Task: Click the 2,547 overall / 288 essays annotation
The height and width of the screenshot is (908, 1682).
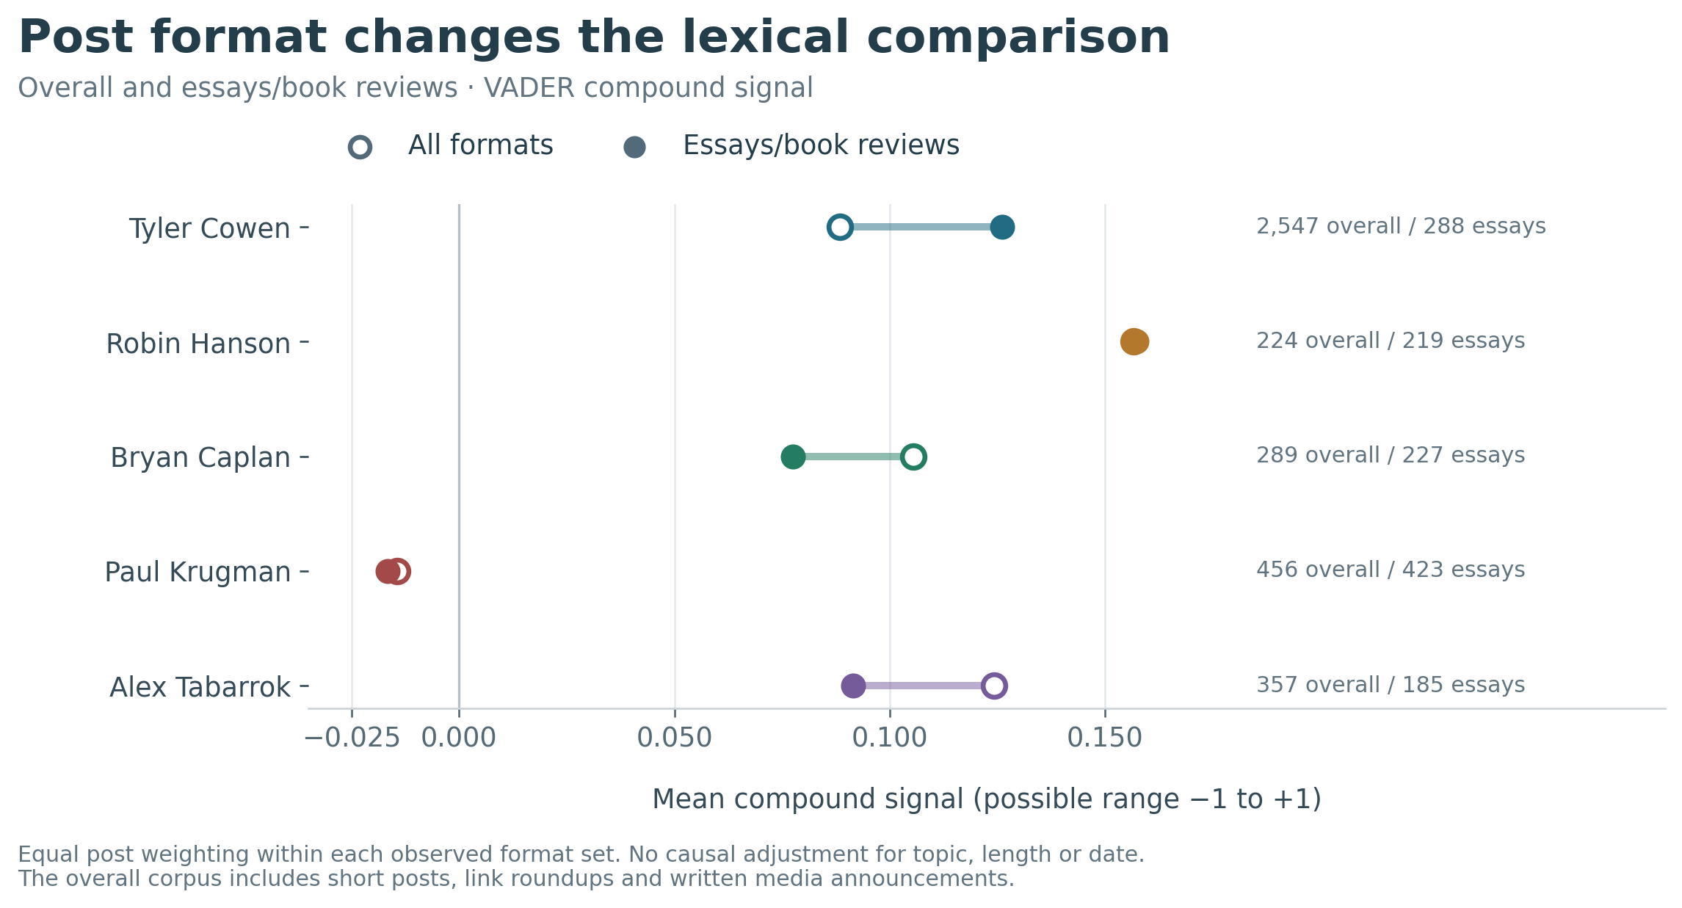Action: [x=1401, y=226]
